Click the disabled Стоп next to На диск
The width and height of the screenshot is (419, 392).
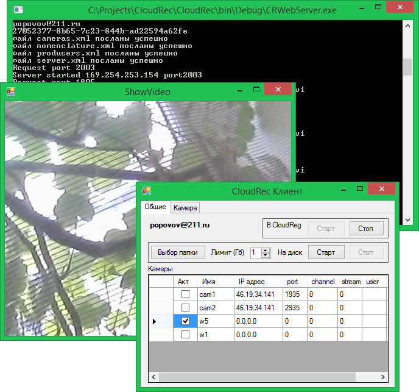pos(366,252)
